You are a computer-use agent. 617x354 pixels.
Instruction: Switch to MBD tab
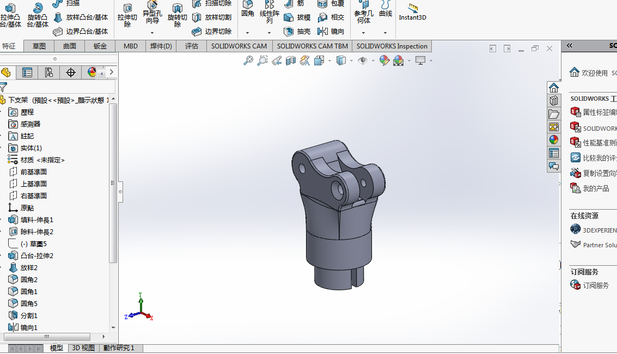click(x=131, y=46)
